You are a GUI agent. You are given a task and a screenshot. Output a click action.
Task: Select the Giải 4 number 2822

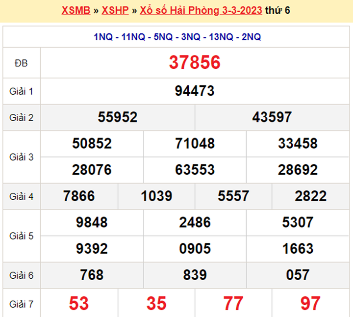[x=311, y=196]
